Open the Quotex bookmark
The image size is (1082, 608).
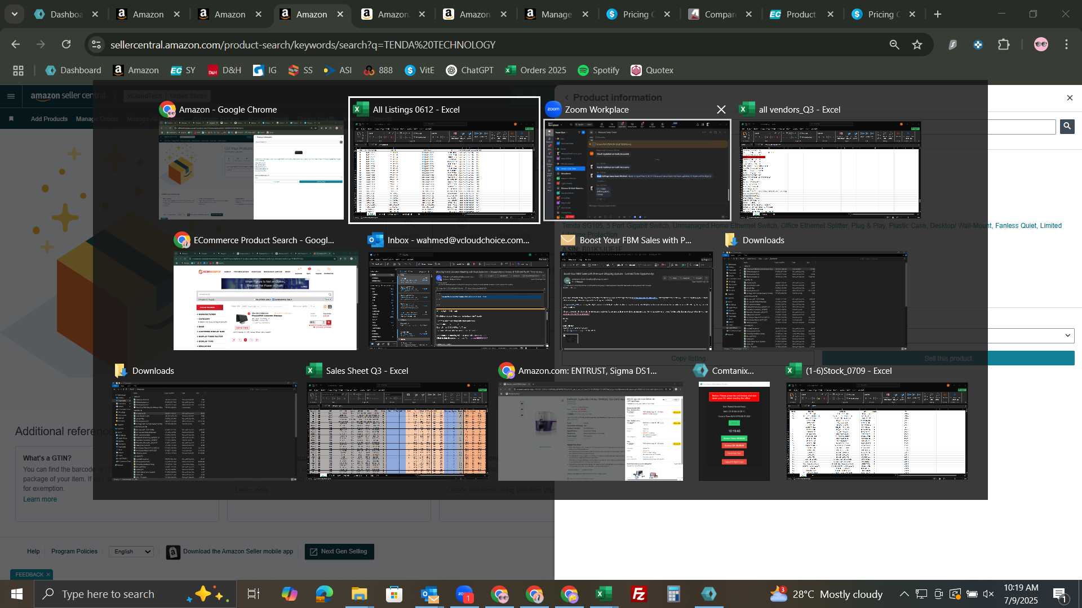tap(652, 70)
